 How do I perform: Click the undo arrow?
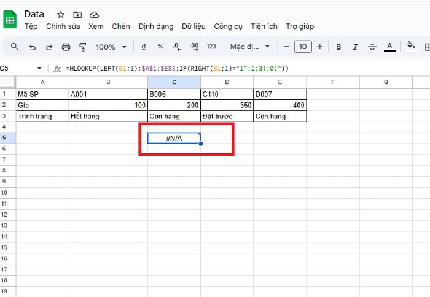click(33, 47)
